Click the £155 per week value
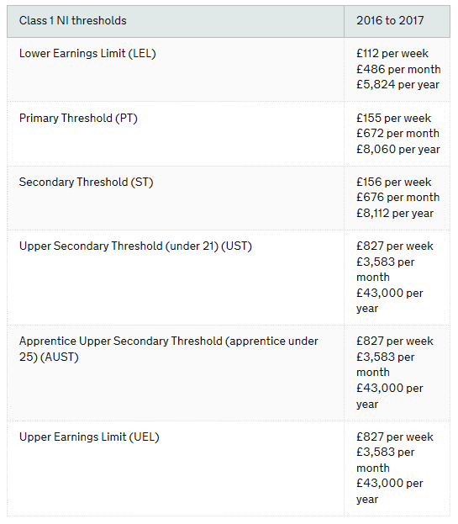This screenshot has height=524, width=458. click(393, 118)
